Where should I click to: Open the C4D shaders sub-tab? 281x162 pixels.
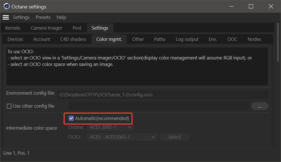(x=73, y=39)
